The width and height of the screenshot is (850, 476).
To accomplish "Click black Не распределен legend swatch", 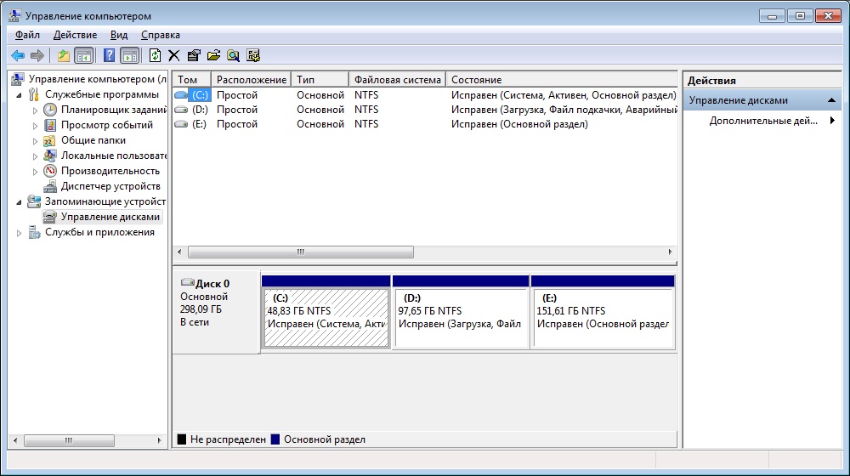I will point(182,439).
